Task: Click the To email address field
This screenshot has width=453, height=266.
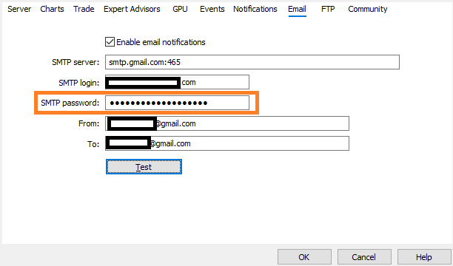Action: 227,143
